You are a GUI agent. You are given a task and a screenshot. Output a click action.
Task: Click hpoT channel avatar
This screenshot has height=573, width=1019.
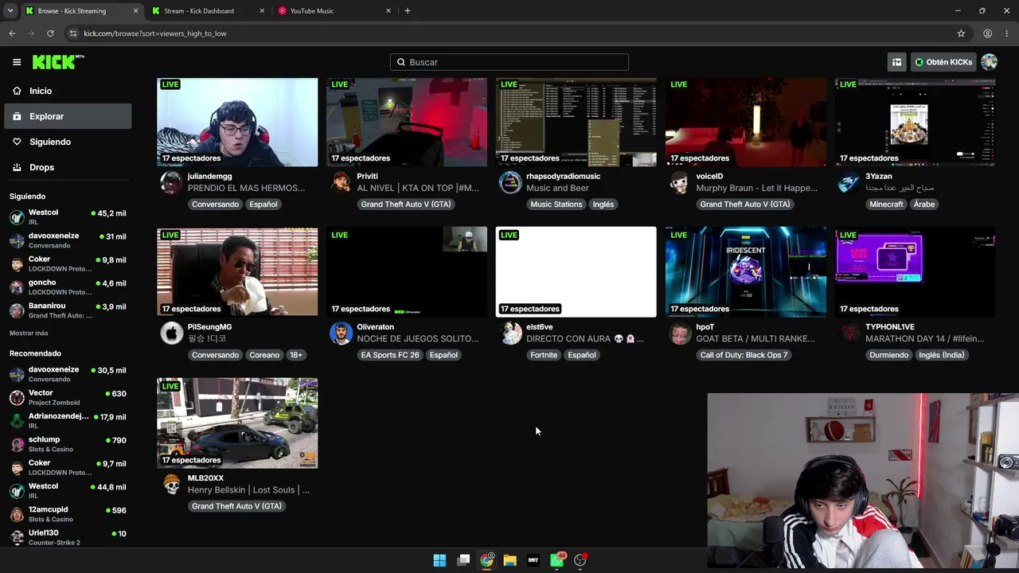680,333
